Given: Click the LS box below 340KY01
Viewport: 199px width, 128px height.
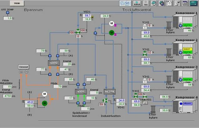Looking at the screenshot, I should pos(145,103).
